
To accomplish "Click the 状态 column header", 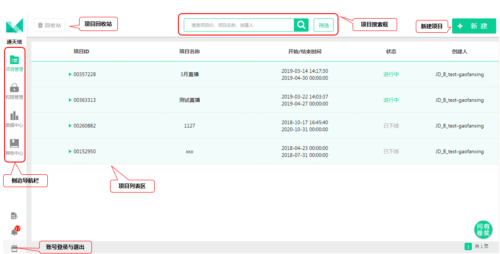I will (391, 51).
